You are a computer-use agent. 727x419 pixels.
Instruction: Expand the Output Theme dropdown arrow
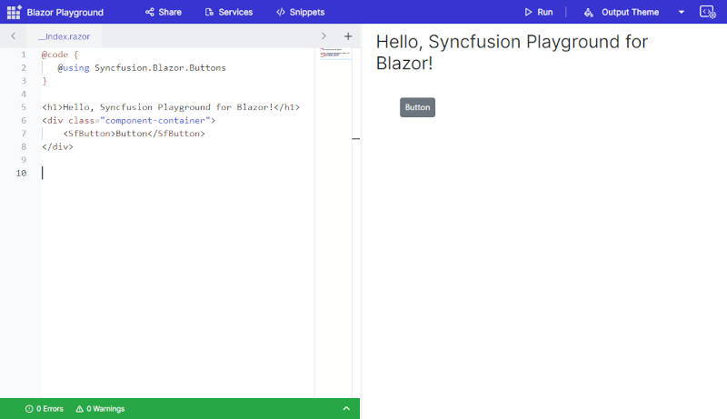click(681, 12)
